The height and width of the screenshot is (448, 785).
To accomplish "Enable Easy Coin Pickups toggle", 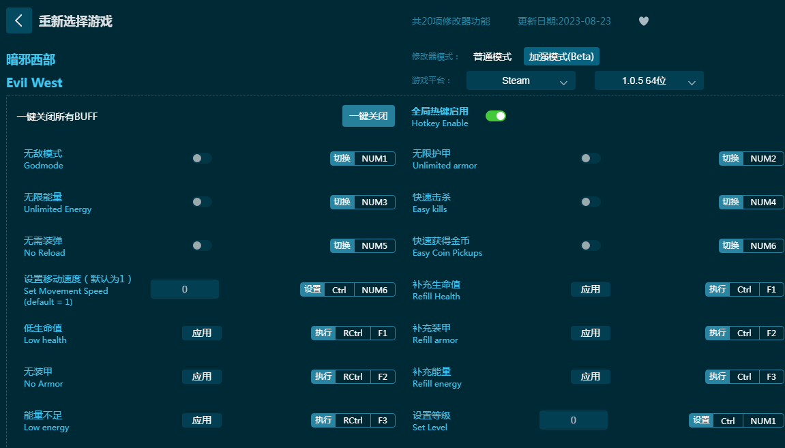I will tap(590, 245).
